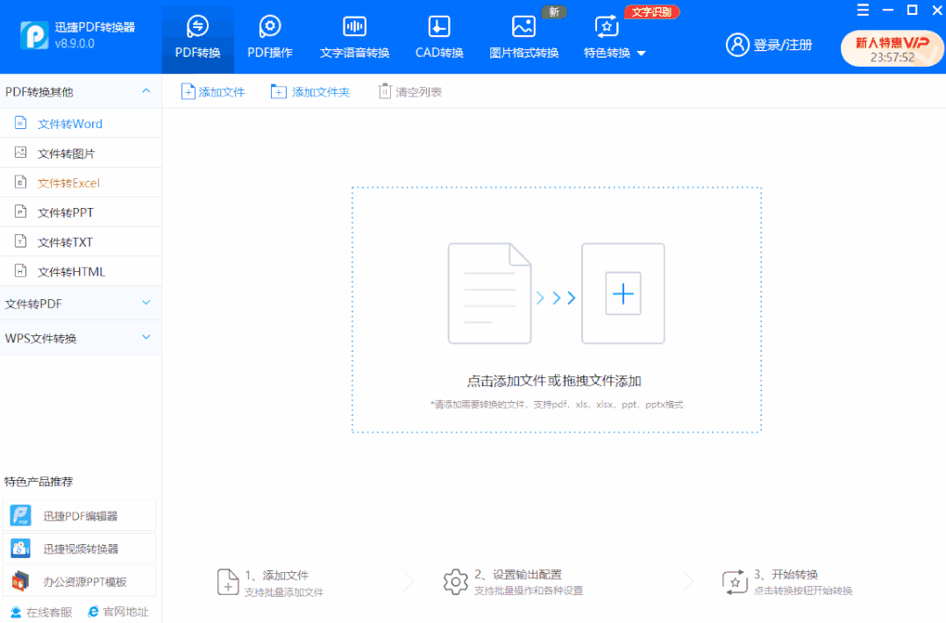This screenshot has height=623, width=946.
Task: Click 点击添加文件或拖拽文件添加 text
Action: tap(554, 381)
